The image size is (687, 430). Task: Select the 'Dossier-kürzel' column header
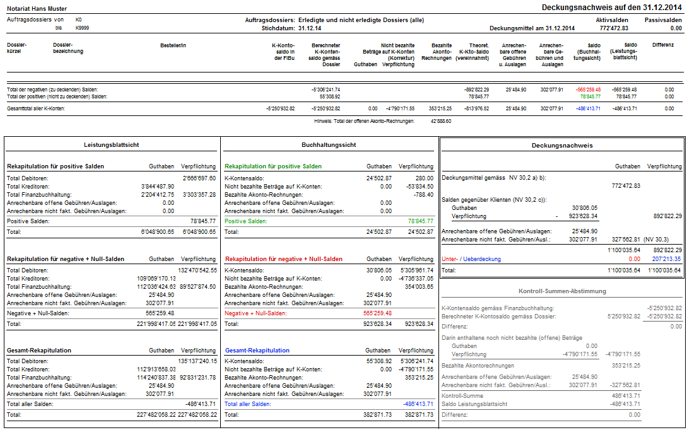point(17,49)
